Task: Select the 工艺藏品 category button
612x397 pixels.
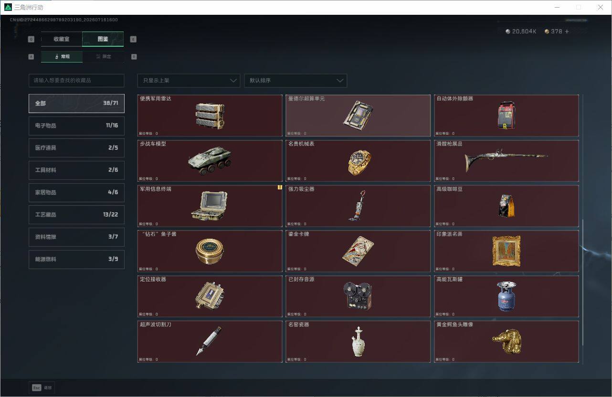Action: click(76, 215)
